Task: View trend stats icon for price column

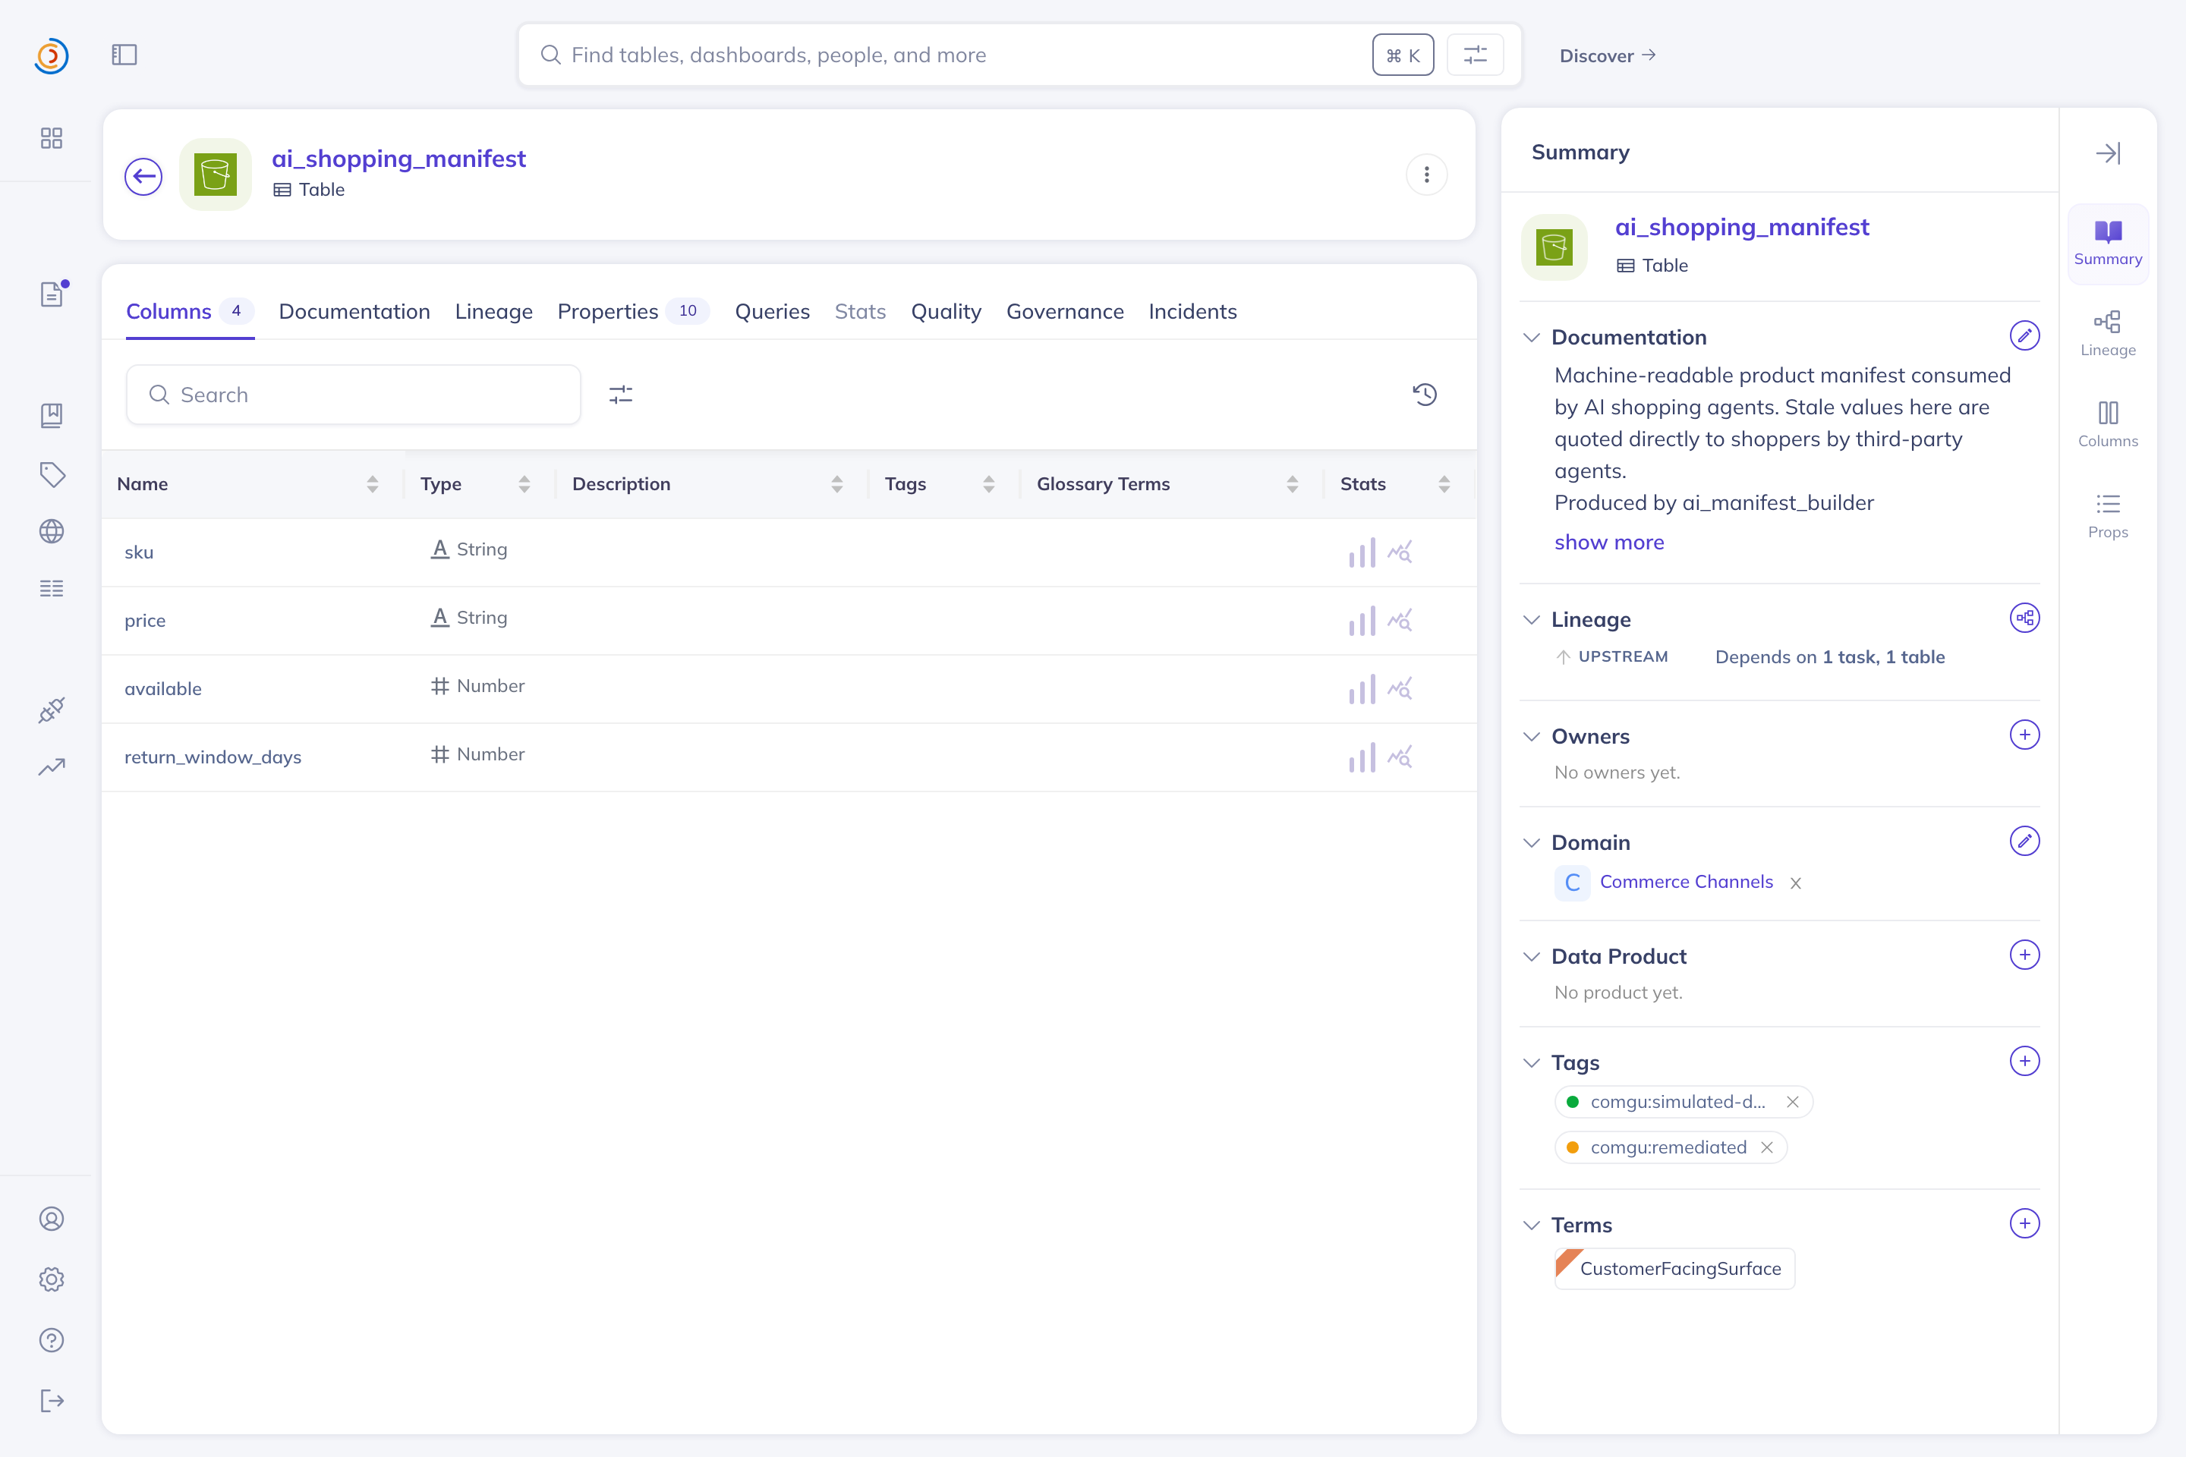Action: click(x=1400, y=620)
